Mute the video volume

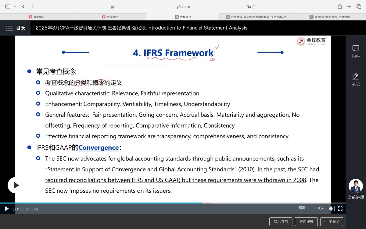click(332, 209)
